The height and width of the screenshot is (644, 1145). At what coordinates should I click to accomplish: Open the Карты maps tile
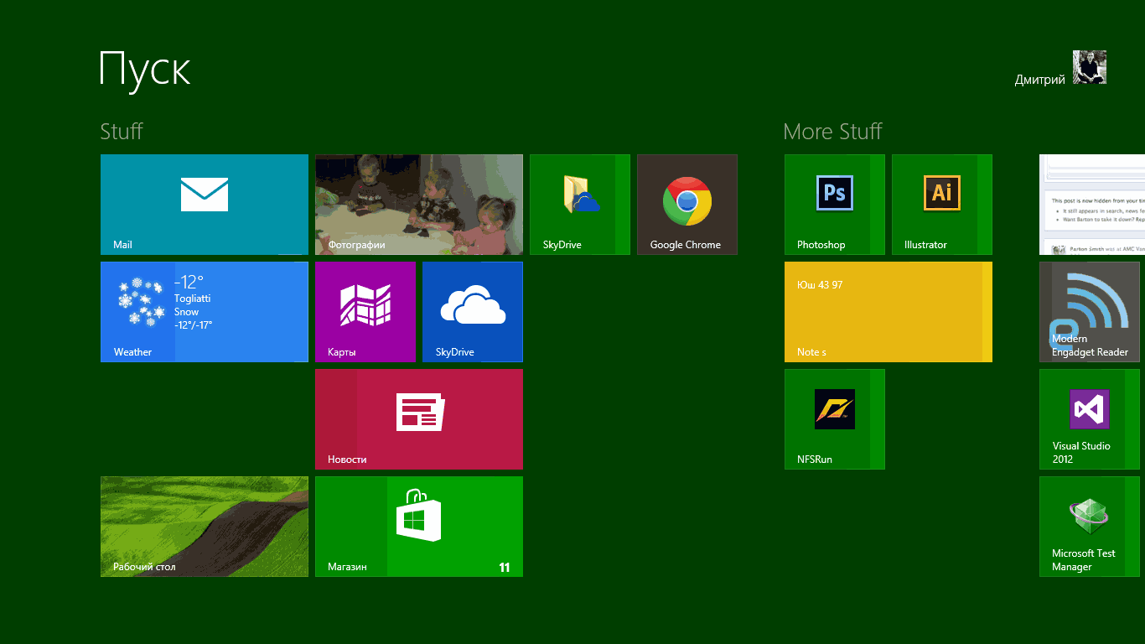[x=365, y=312]
